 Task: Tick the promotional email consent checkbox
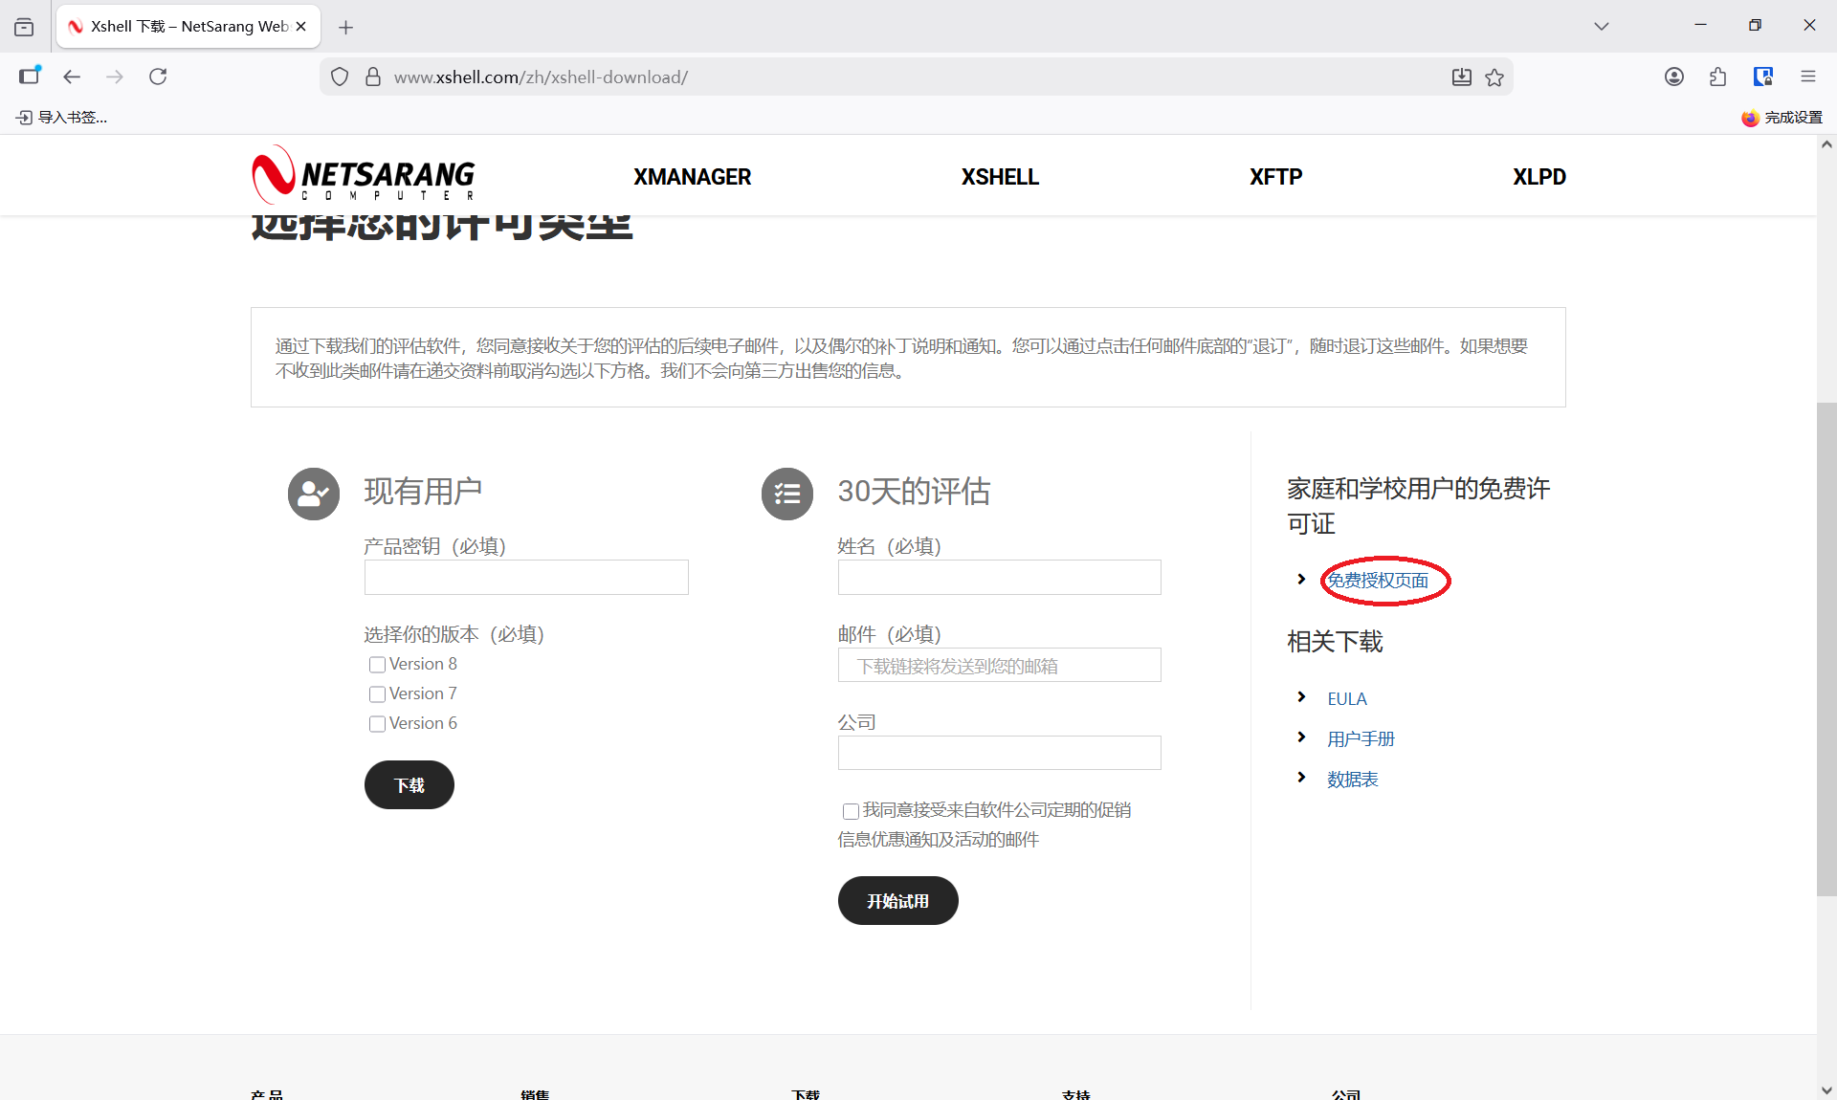851,811
